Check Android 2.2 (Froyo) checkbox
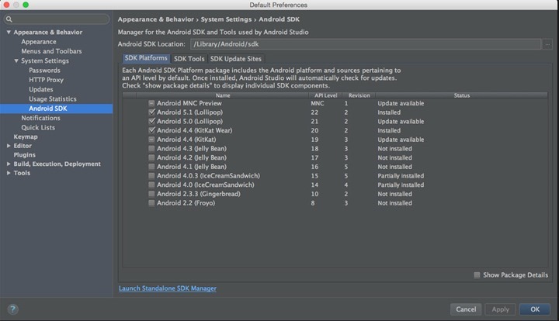The width and height of the screenshot is (559, 321). click(x=151, y=203)
